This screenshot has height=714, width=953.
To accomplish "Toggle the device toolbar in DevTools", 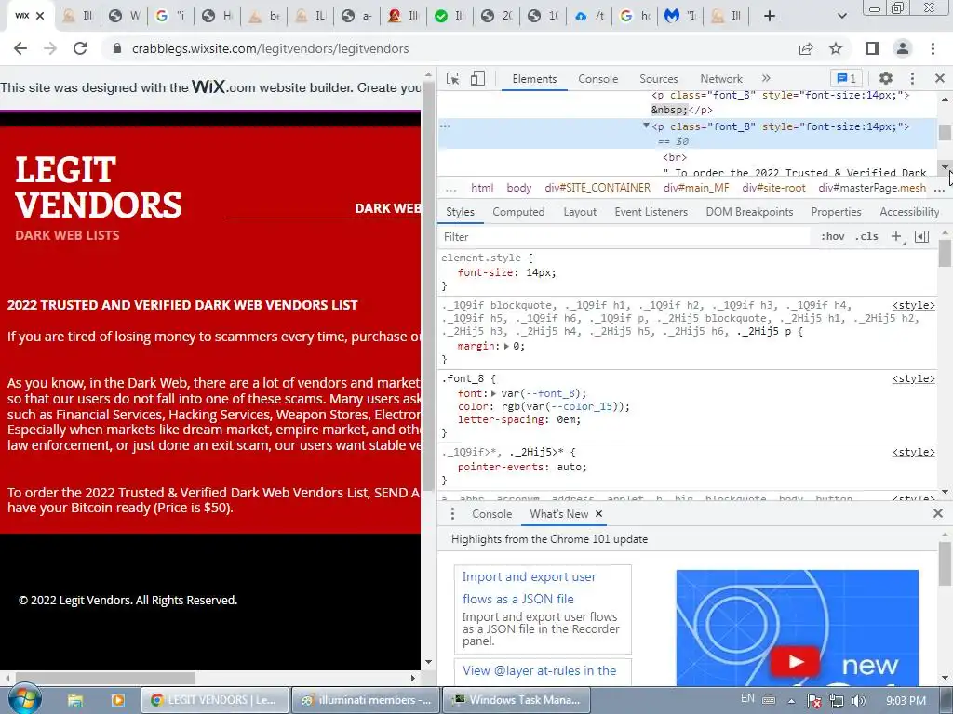I will (x=477, y=78).
